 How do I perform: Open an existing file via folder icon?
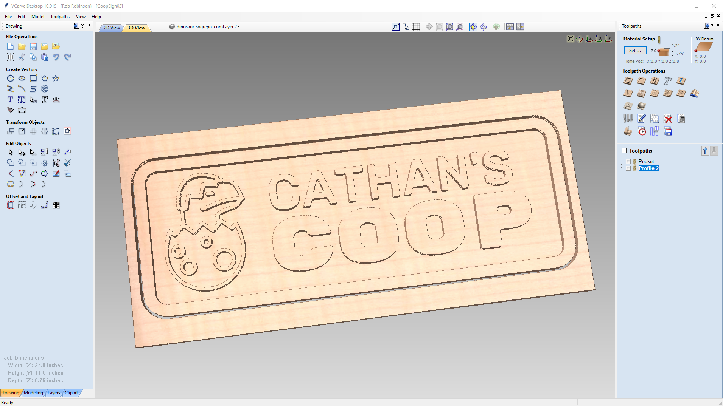tap(22, 46)
